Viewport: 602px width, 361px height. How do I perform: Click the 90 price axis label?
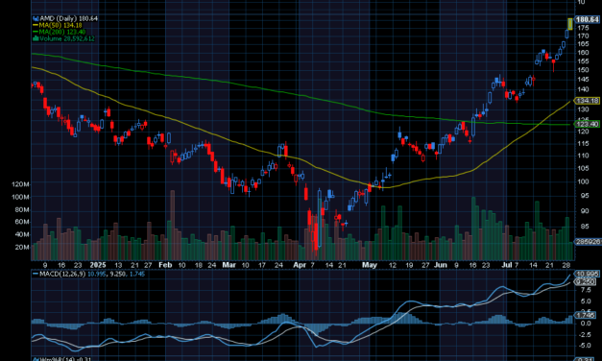pos(585,211)
